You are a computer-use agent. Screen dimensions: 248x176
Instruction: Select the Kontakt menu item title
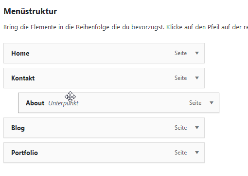[23, 78]
